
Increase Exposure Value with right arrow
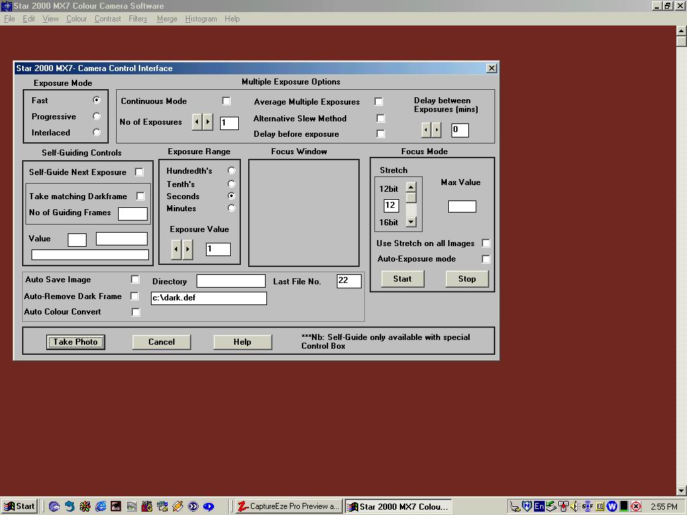pos(188,249)
